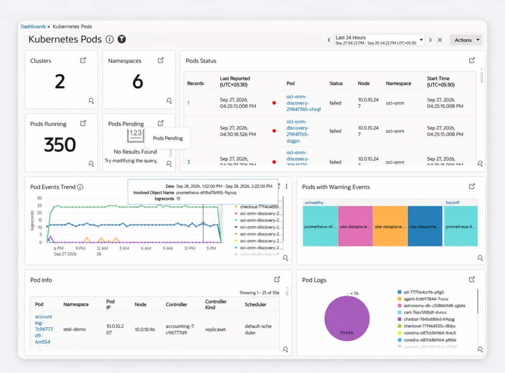Open Pod Info pop-out icon
Screen dimensions: 505x373
click(277, 279)
